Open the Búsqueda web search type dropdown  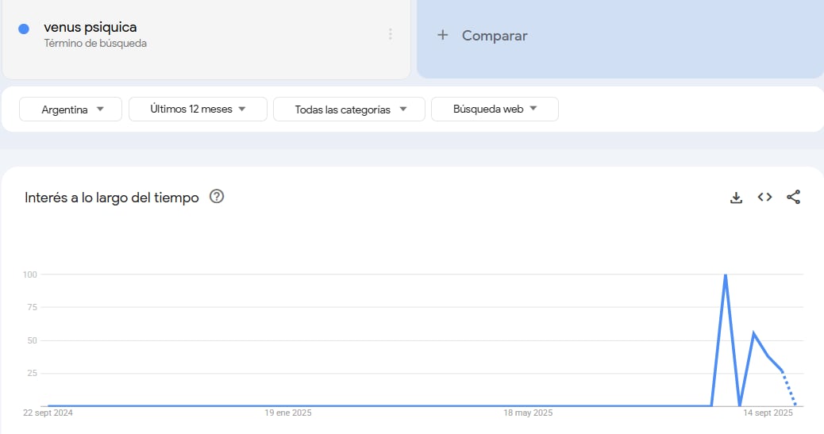(x=495, y=109)
